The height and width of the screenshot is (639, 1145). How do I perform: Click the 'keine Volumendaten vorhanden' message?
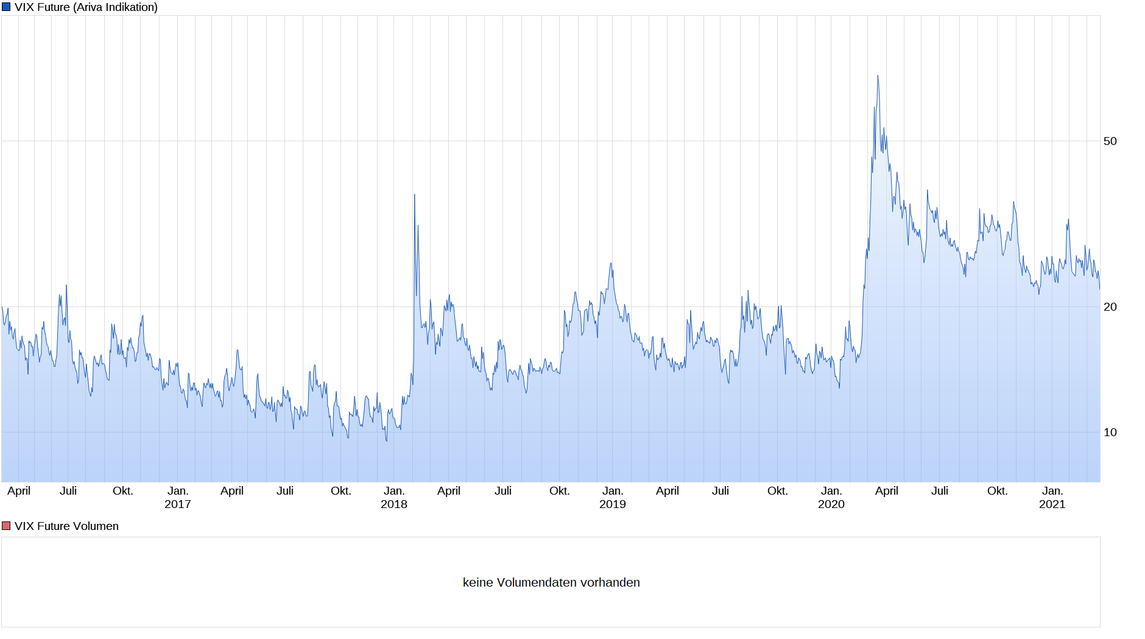pyautogui.click(x=551, y=582)
